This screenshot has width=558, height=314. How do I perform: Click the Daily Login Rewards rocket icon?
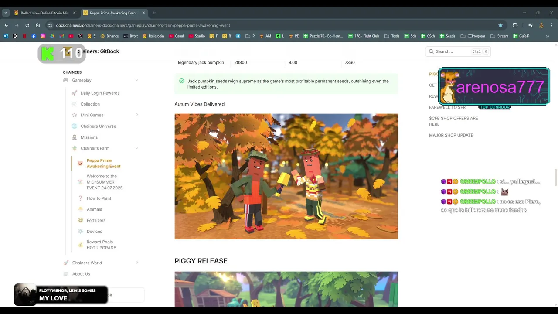point(75,93)
